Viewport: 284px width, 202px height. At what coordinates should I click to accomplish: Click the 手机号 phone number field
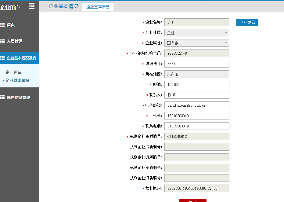pyautogui.click(x=196, y=116)
